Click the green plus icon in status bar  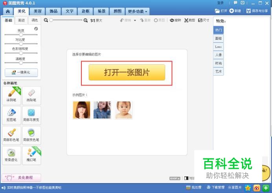(266, 188)
